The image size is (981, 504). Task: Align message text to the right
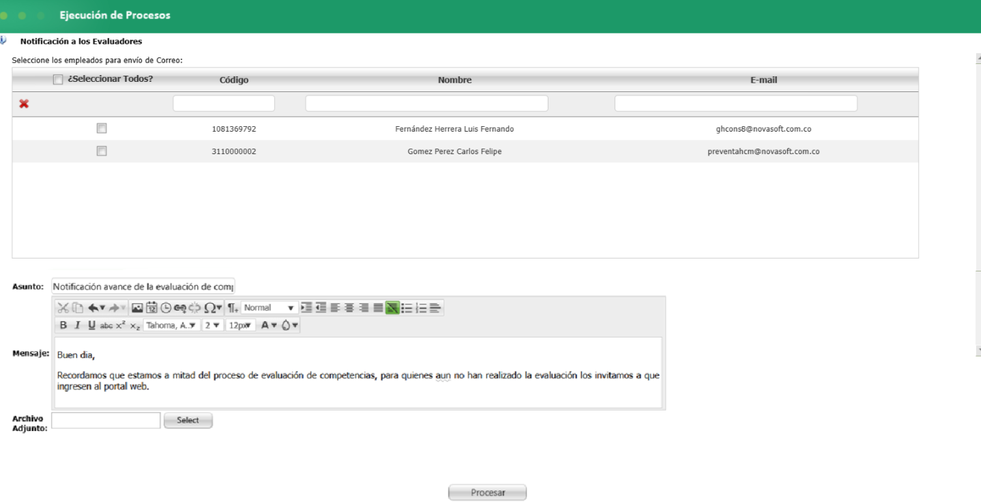point(364,308)
